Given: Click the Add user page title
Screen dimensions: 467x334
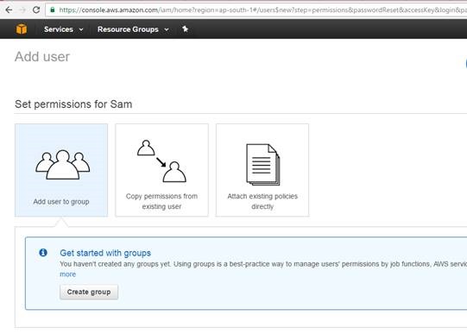Looking at the screenshot, I should pyautogui.click(x=42, y=57).
